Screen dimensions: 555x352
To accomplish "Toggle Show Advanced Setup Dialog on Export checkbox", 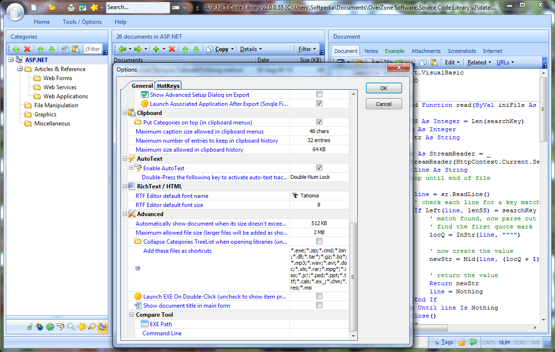I will click(x=319, y=94).
